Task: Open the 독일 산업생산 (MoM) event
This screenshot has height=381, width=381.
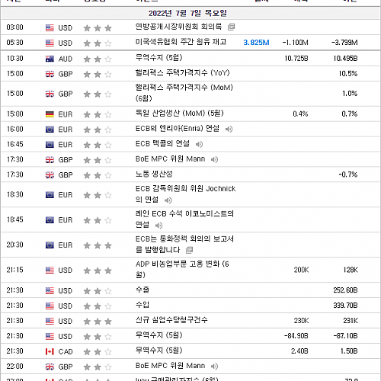Action: pyautogui.click(x=180, y=114)
